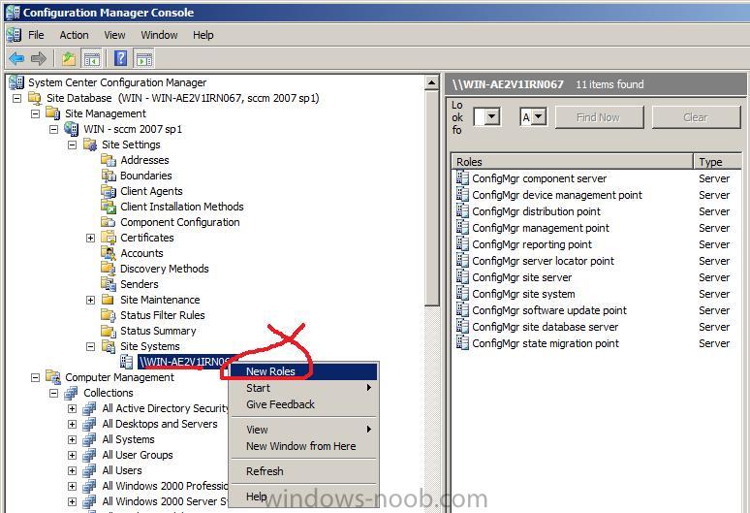The image size is (750, 513).
Task: Click the Back arrow toolbar icon
Action: coord(16,59)
